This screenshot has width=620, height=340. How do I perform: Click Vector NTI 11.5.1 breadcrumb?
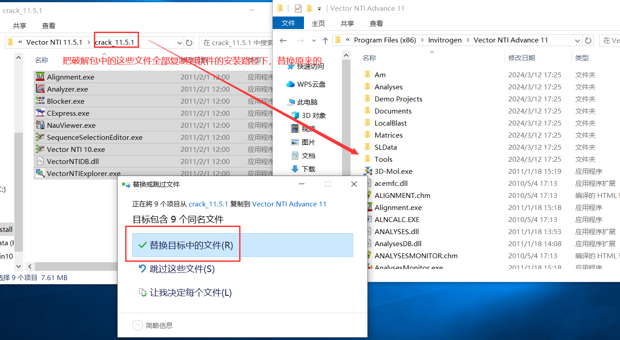click(55, 42)
